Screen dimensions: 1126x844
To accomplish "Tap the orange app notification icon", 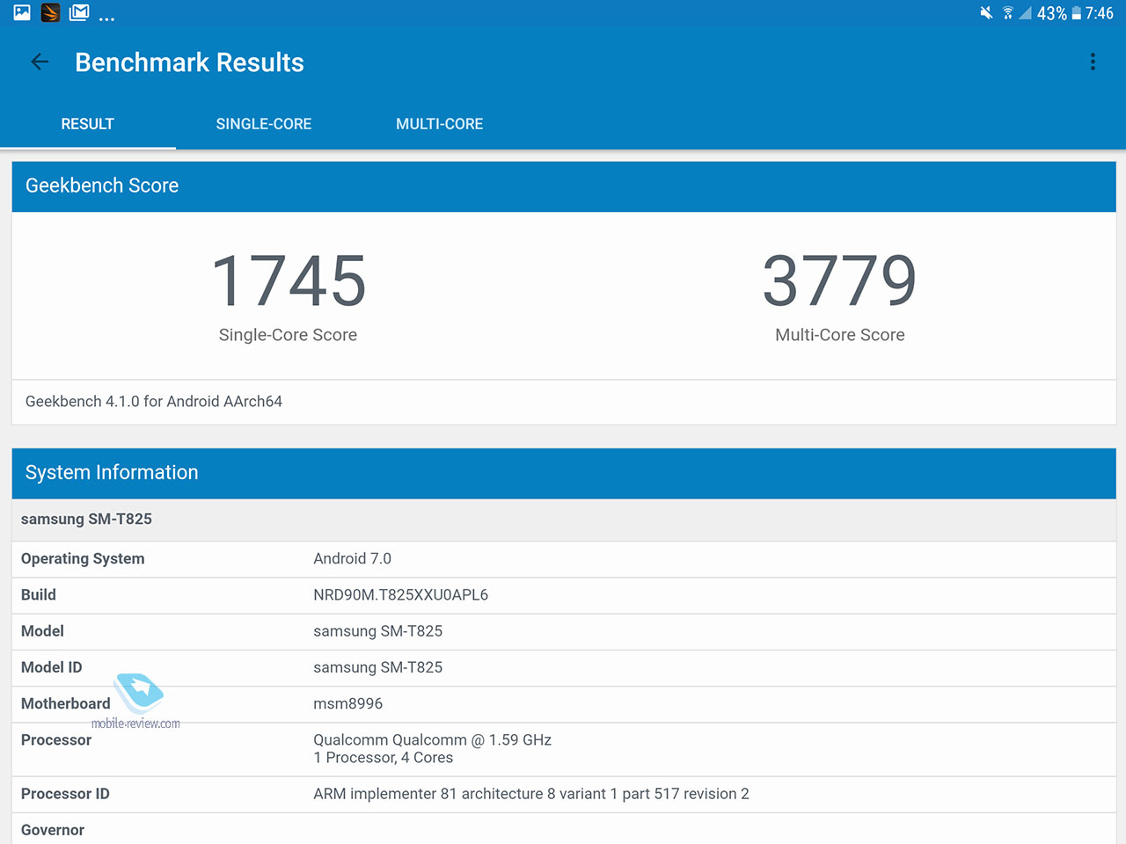I will pyautogui.click(x=50, y=13).
